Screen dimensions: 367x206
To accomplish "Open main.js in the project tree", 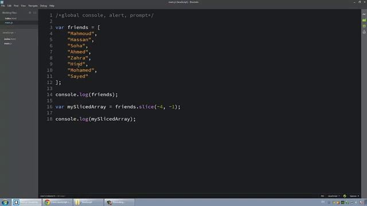I will coord(8,43).
